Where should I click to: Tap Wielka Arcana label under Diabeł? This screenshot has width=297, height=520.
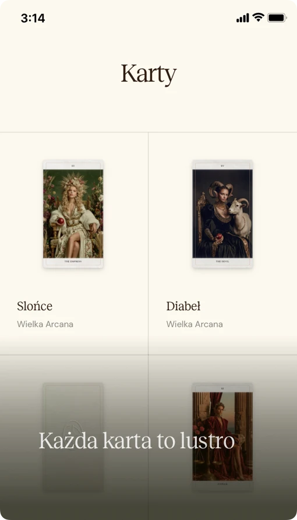(195, 324)
